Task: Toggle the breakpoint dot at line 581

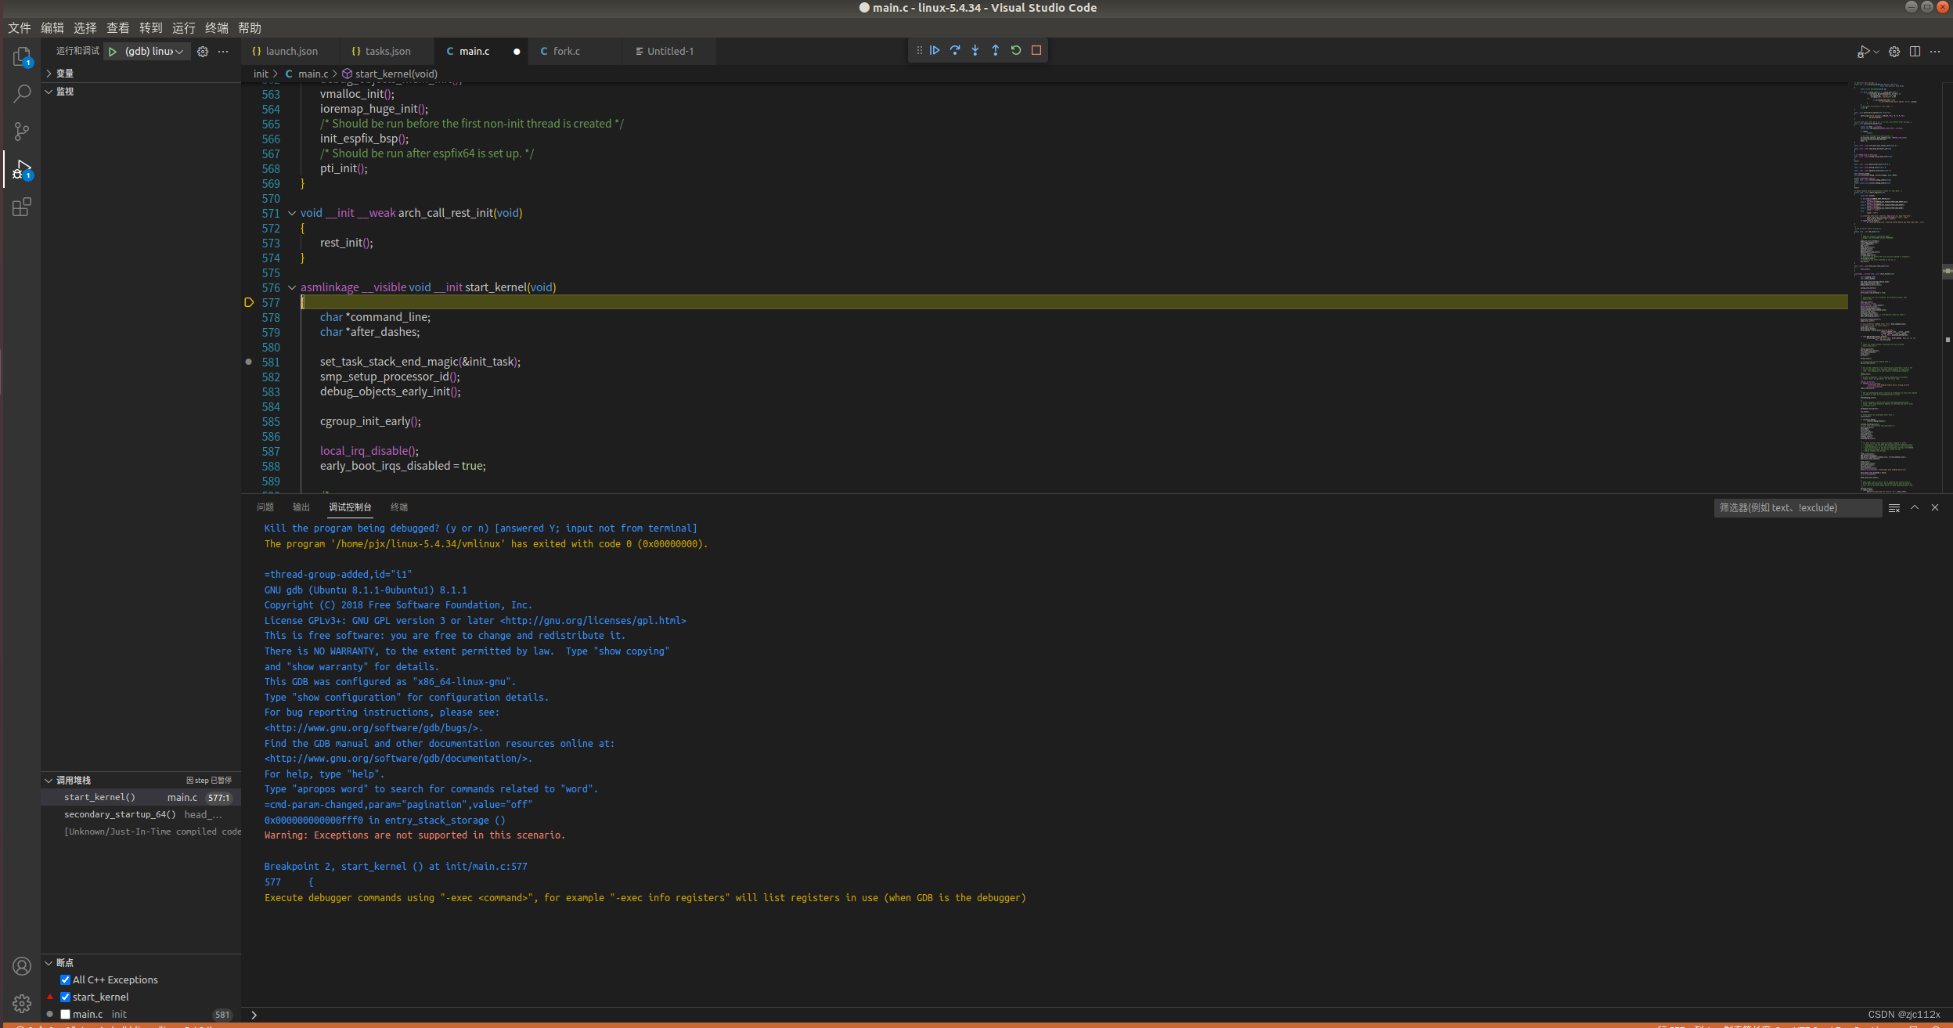Action: 249,362
